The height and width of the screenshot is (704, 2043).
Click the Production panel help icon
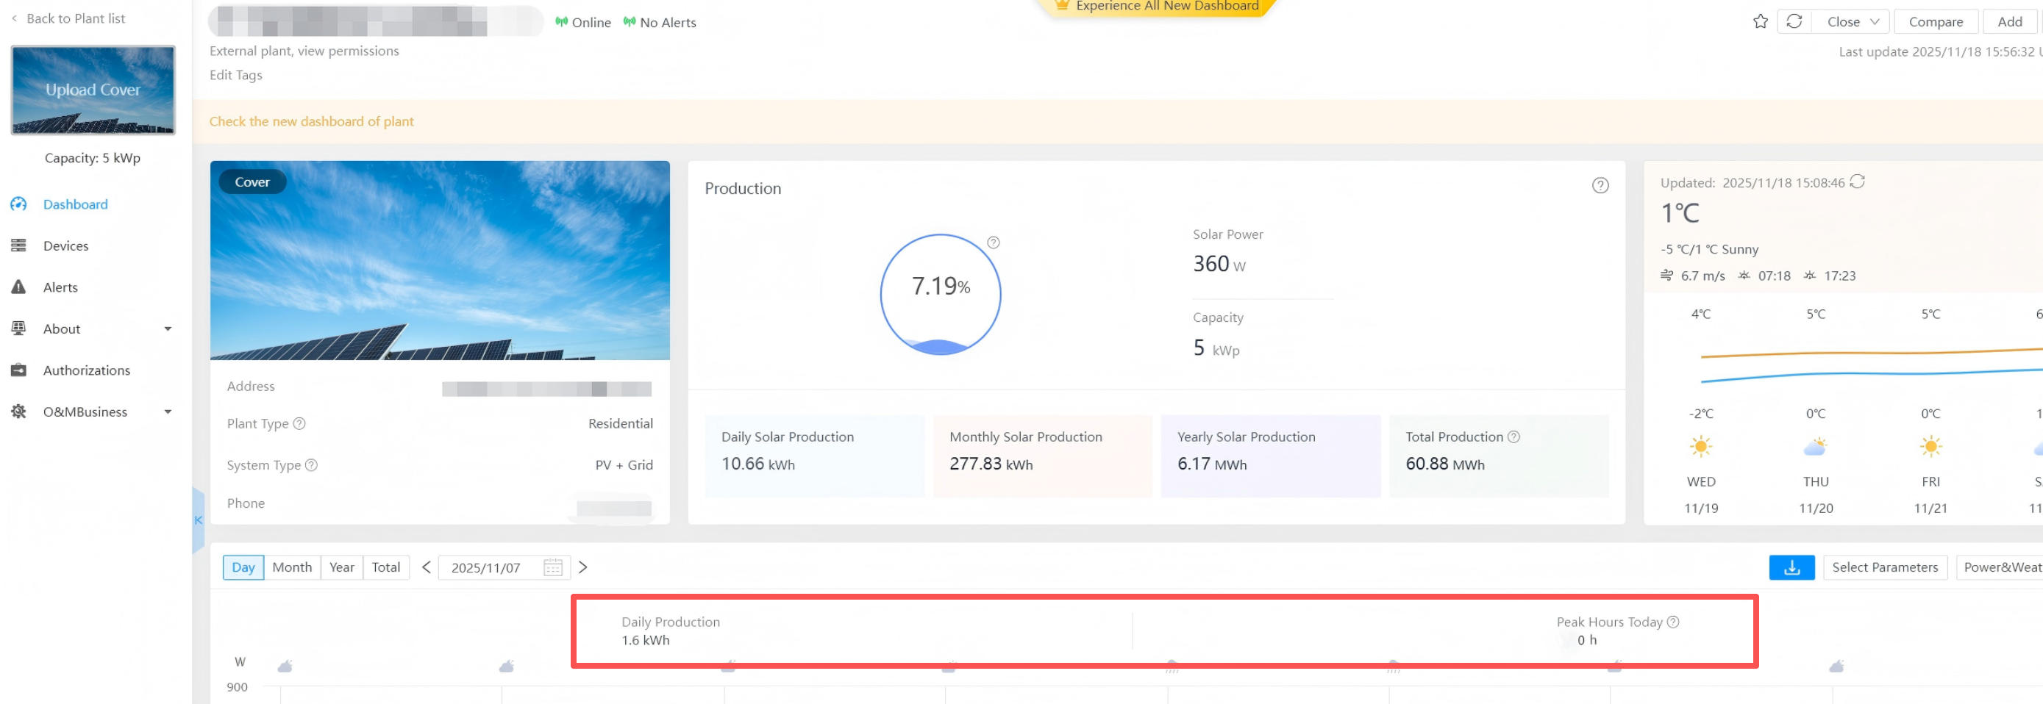(1600, 185)
